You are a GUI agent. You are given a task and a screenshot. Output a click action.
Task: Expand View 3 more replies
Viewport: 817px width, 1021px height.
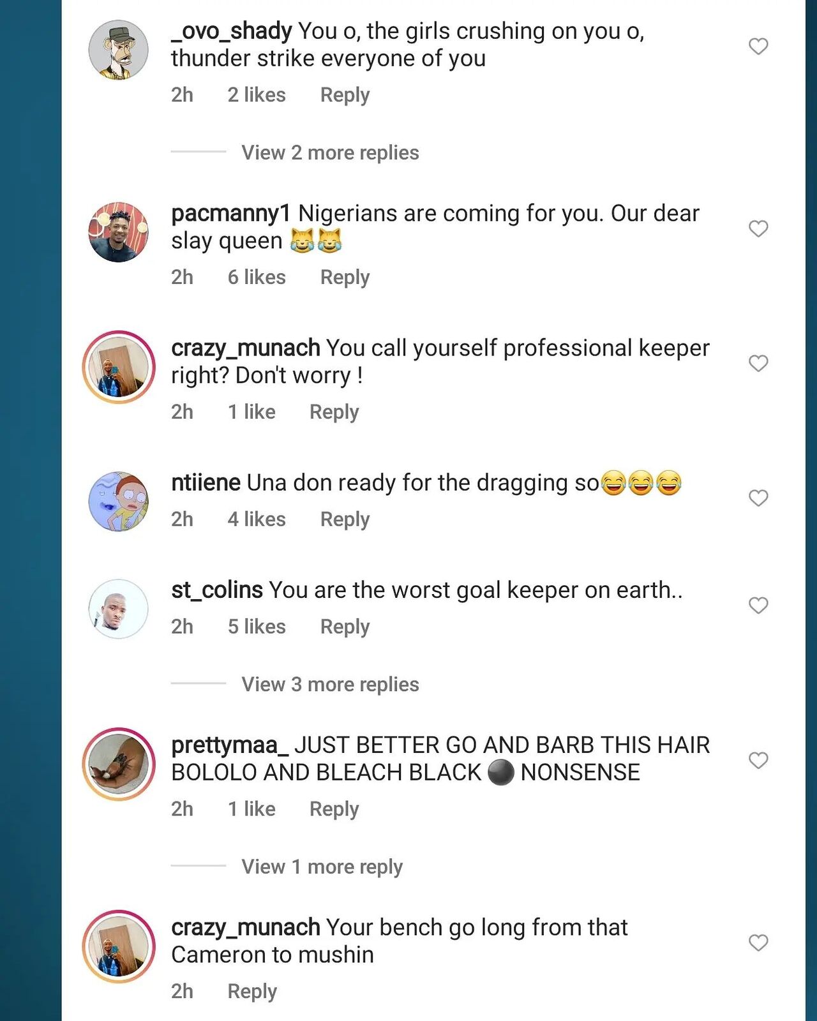pyautogui.click(x=330, y=684)
